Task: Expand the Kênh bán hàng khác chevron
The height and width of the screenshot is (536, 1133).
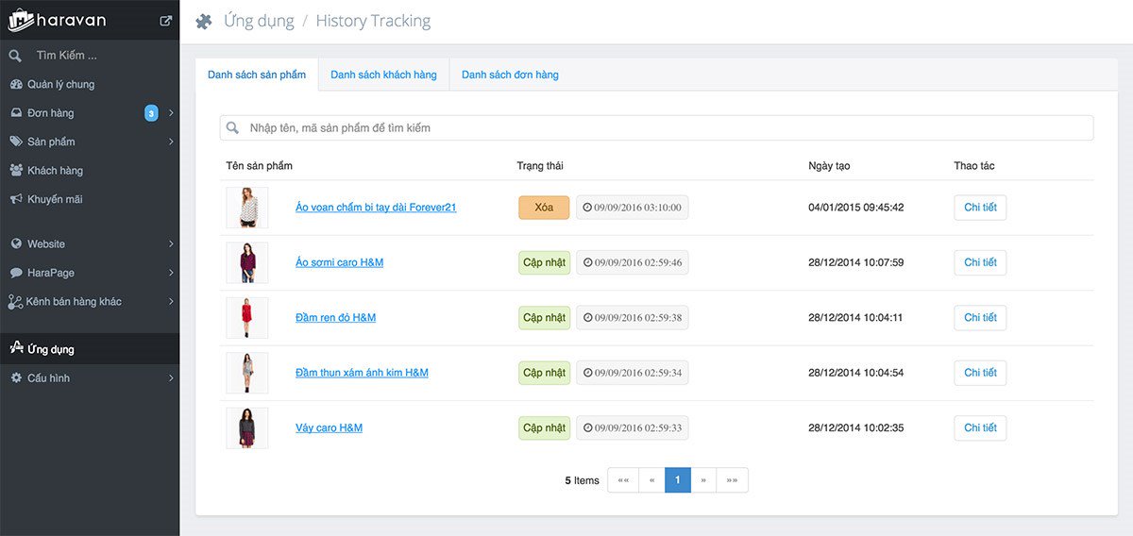Action: [x=171, y=302]
